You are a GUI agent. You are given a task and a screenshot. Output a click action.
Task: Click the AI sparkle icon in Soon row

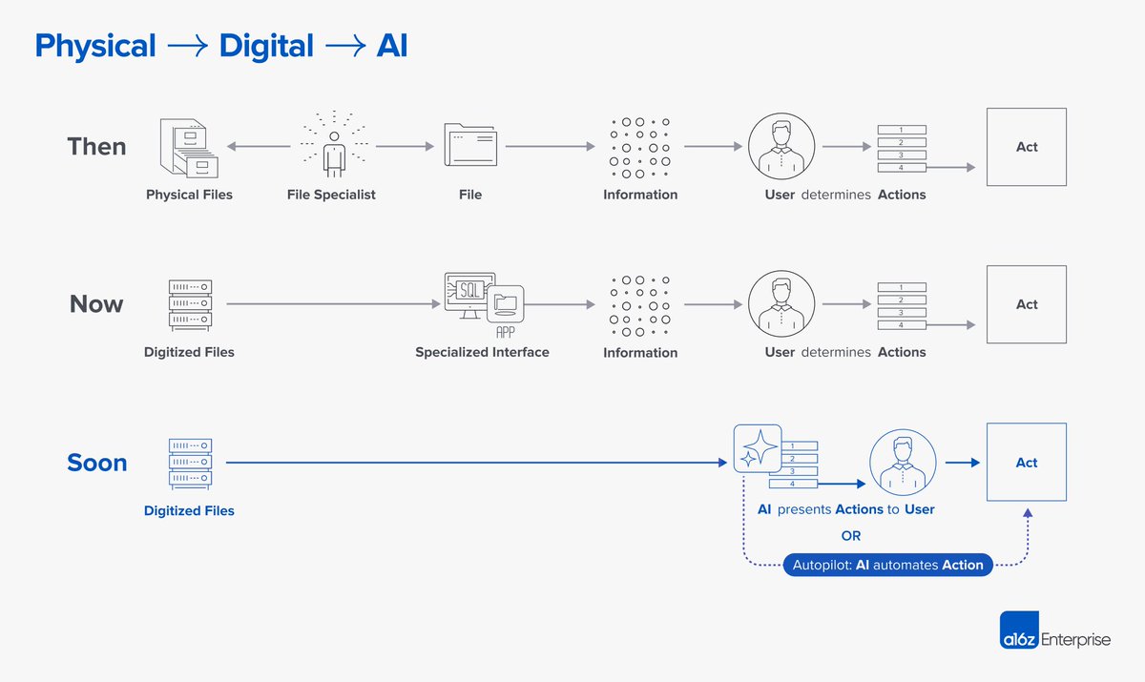pyautogui.click(x=758, y=448)
